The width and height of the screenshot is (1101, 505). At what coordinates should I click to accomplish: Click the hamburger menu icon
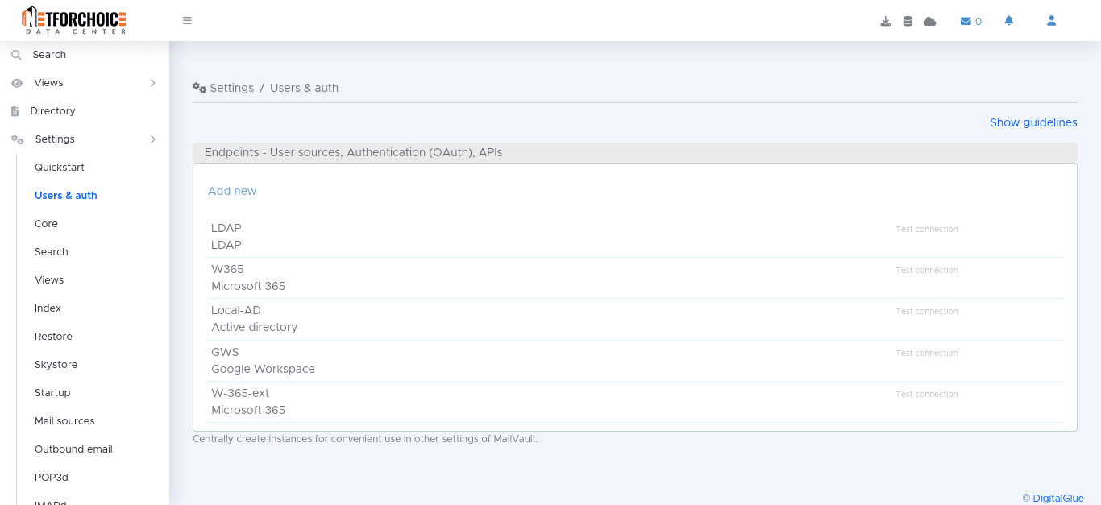pyautogui.click(x=187, y=21)
